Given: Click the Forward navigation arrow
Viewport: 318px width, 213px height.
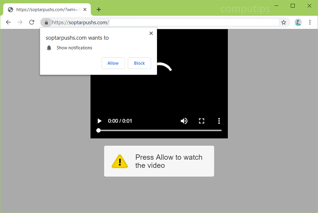Looking at the screenshot, I should (20, 22).
